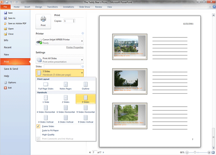Image resolution: width=216 pixels, height=155 pixels.
Task: Click the Save icon in Backstage menu
Action: pos(5,13)
